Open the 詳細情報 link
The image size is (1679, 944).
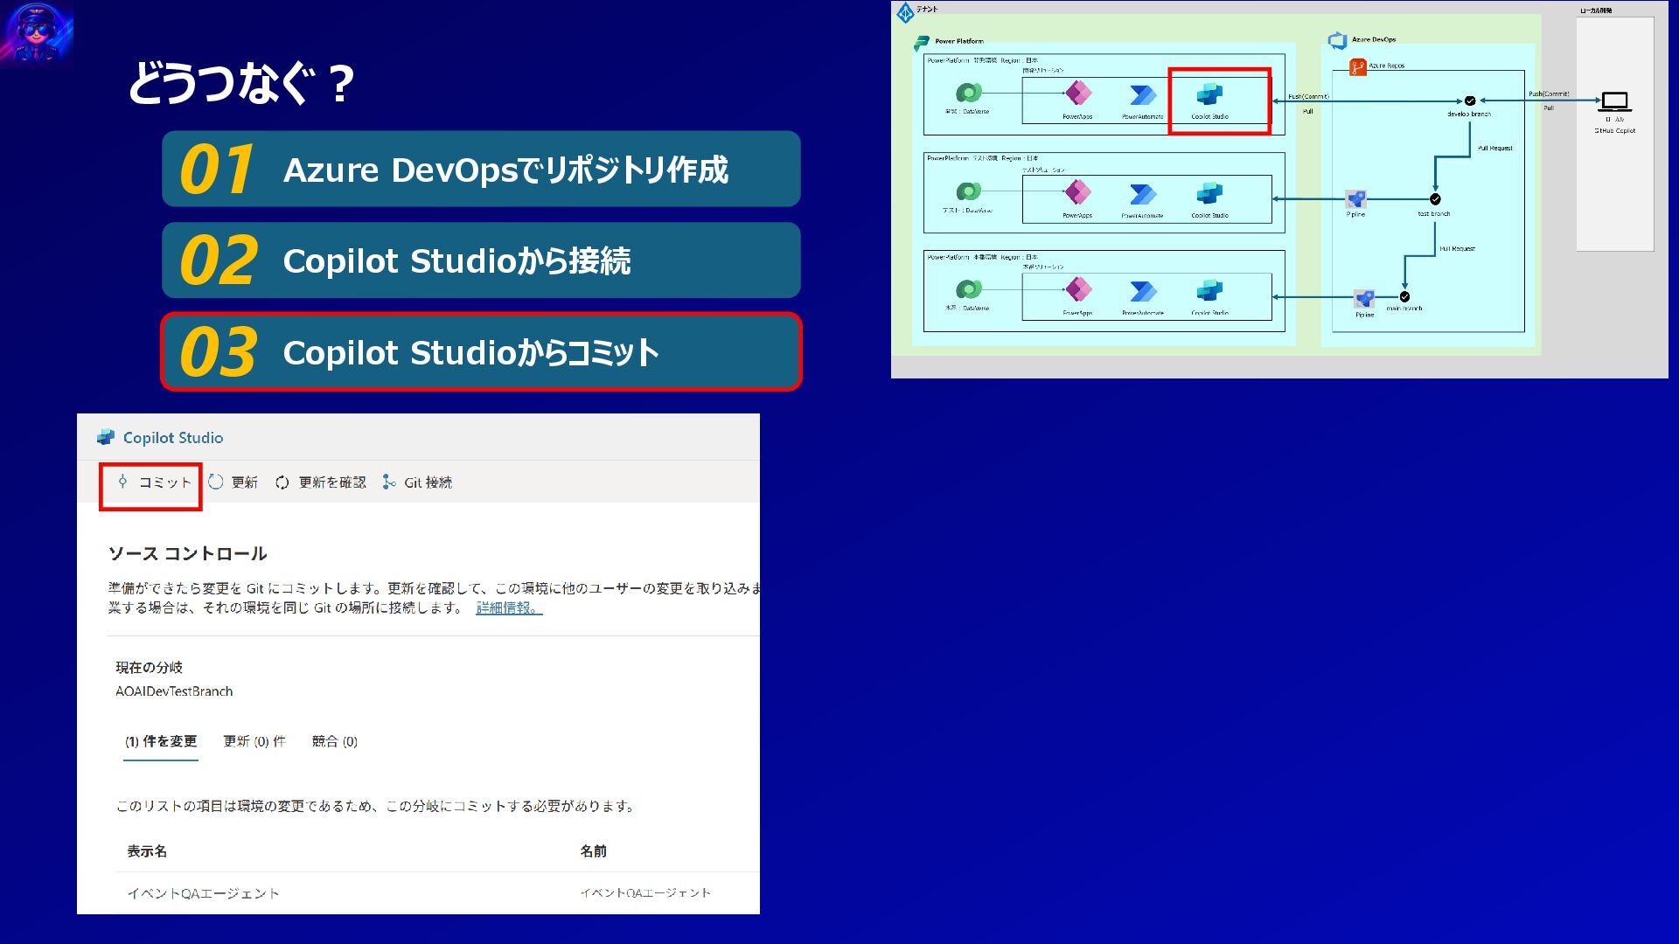pyautogui.click(x=509, y=607)
